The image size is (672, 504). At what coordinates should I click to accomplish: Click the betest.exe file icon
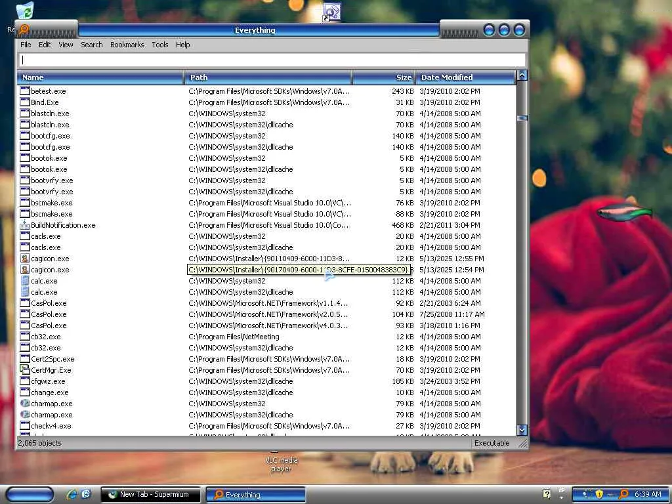click(25, 91)
